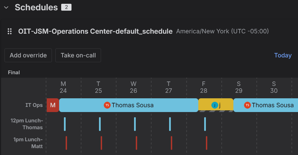Click the 12pm Lunch-Thomas marker on Friday
Screen dimensions: 298x155
pos(205,124)
